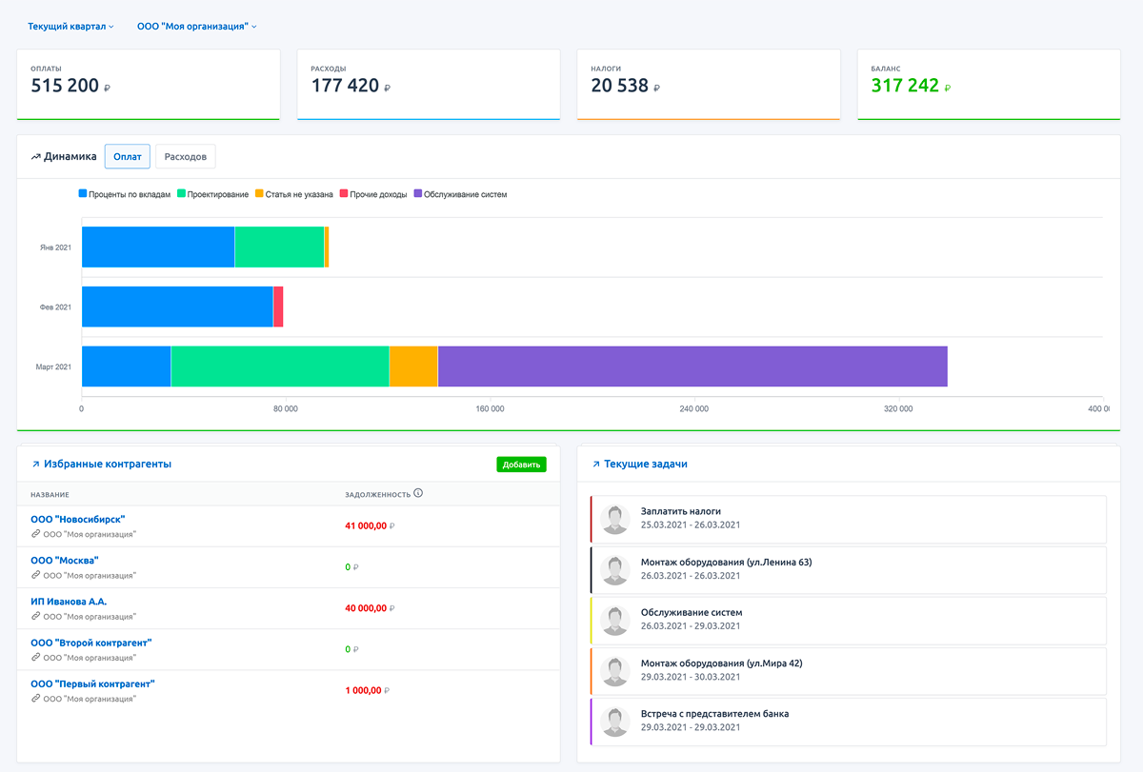
Task: Expand the ООО "Моя организация" organization dropdown
Action: tap(196, 27)
